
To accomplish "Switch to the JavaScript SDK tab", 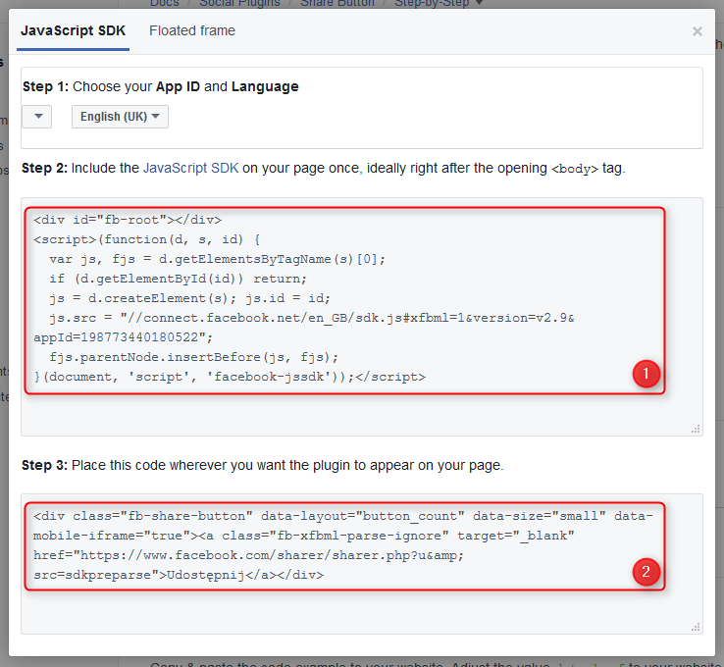I will tap(73, 31).
